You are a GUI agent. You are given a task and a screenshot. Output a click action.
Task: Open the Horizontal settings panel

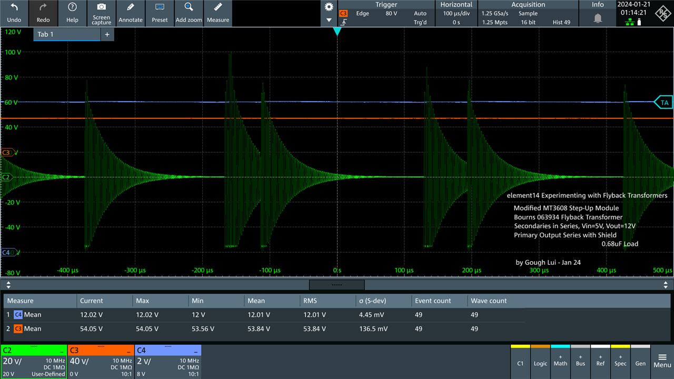(x=456, y=13)
